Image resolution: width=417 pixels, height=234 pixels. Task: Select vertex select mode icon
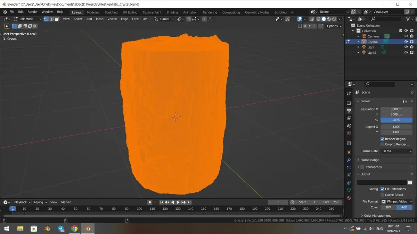click(x=46, y=19)
